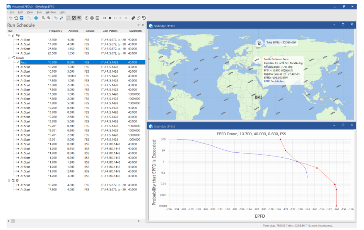
Task: Sort by the Service column header
Action: tap(90, 31)
